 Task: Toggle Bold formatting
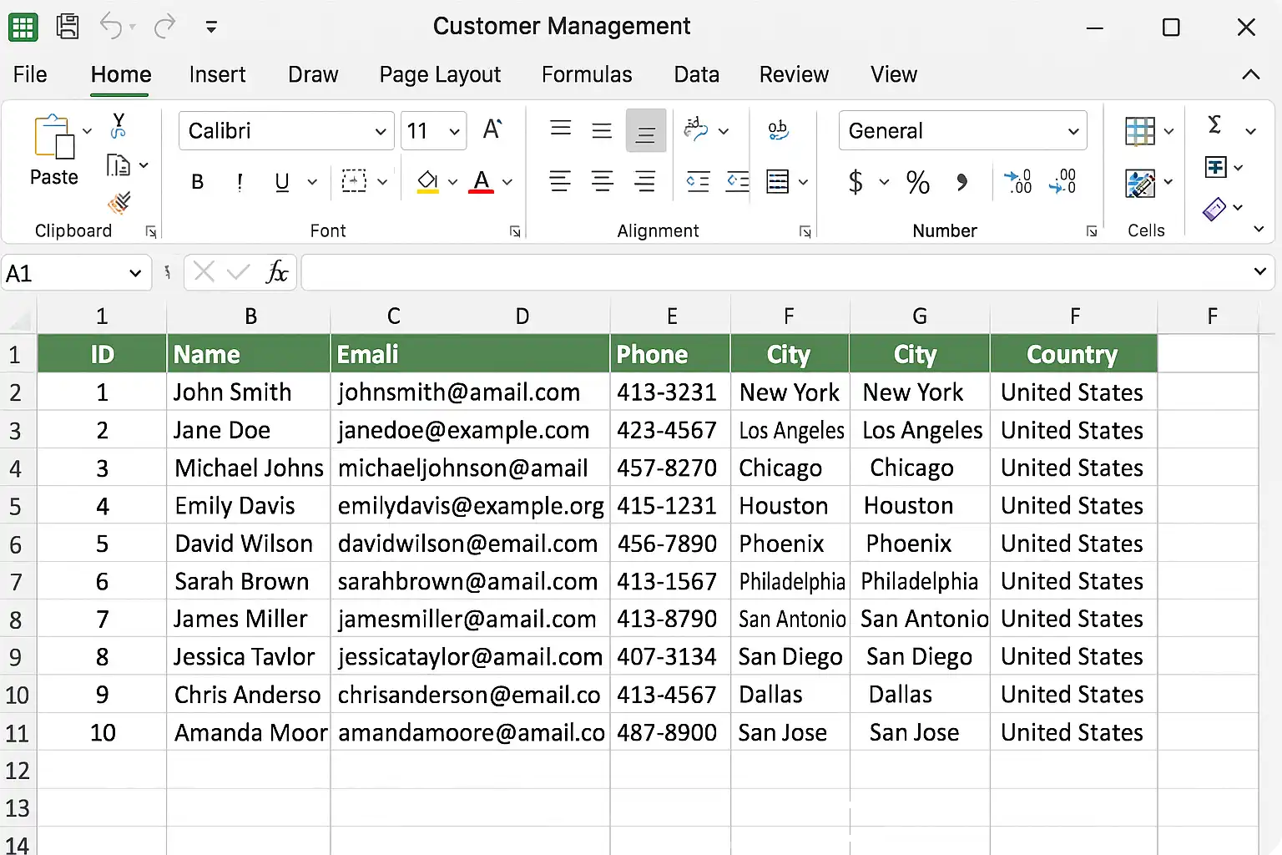(198, 182)
